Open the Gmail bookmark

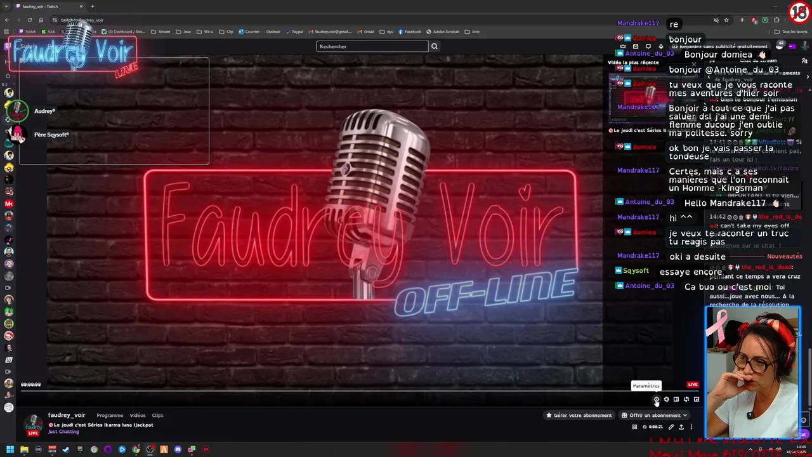365,32
